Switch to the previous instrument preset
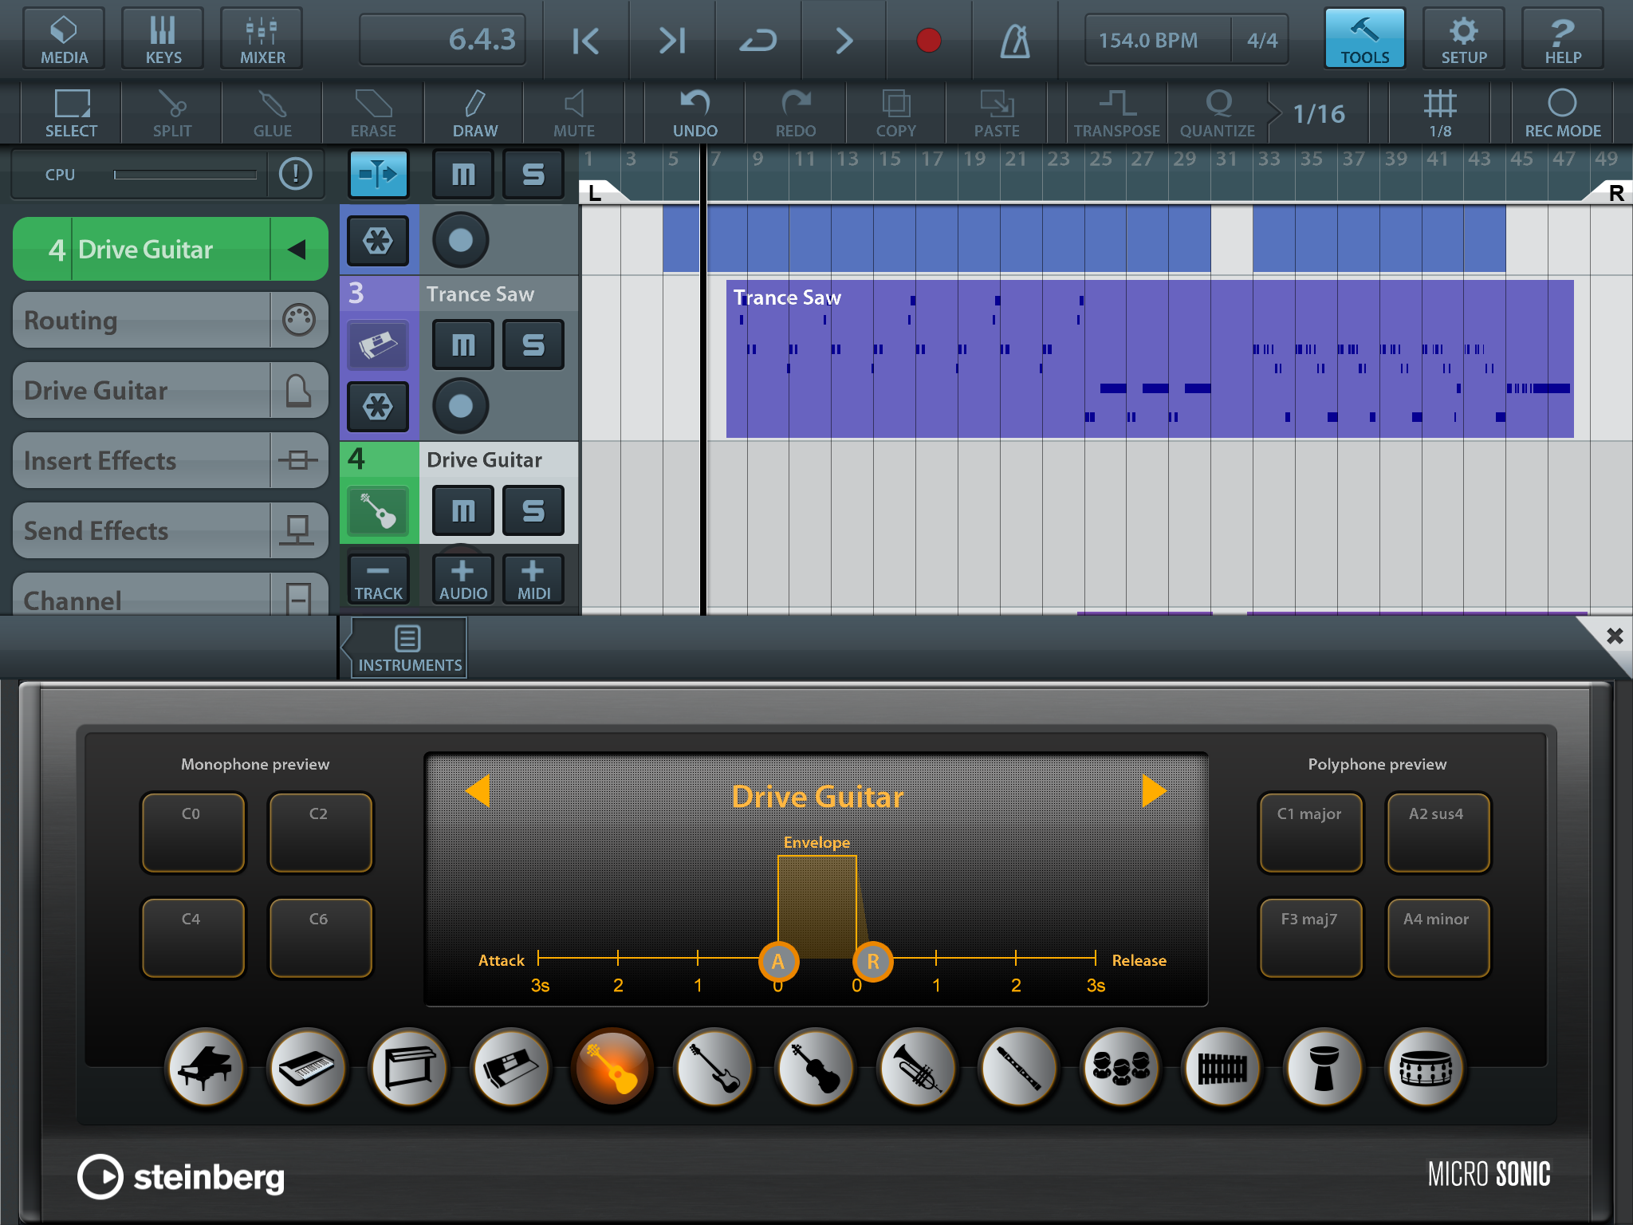 tap(478, 791)
